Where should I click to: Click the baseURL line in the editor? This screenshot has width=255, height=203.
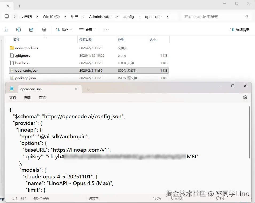click(67, 150)
